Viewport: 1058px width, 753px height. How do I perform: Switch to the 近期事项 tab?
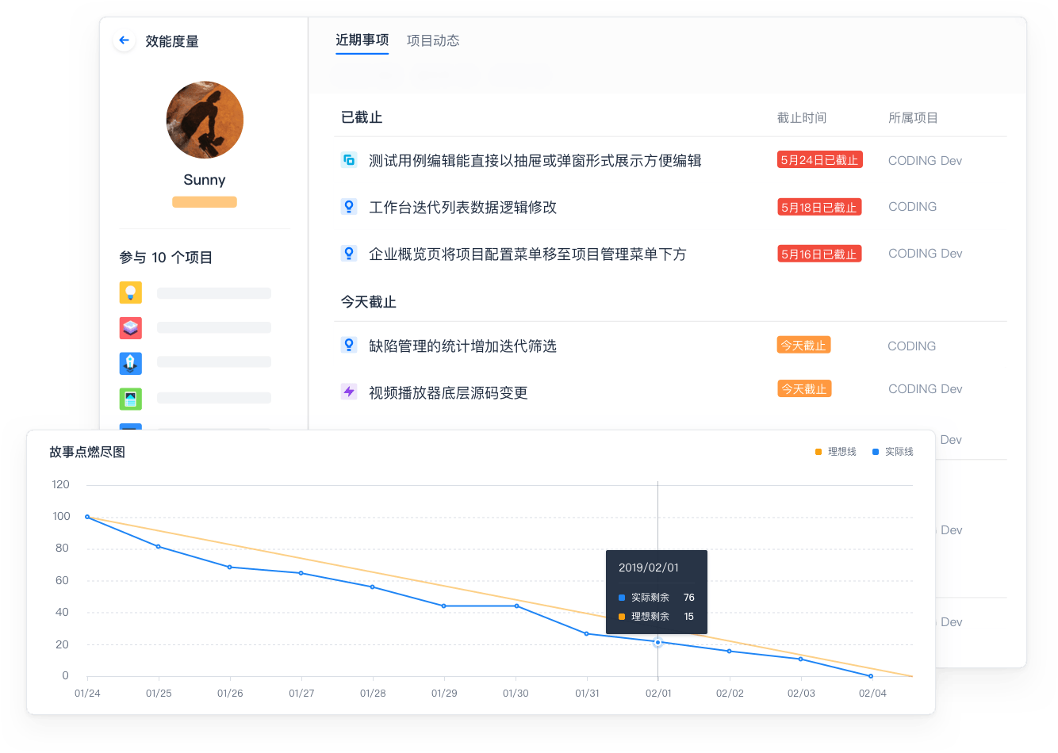click(362, 40)
